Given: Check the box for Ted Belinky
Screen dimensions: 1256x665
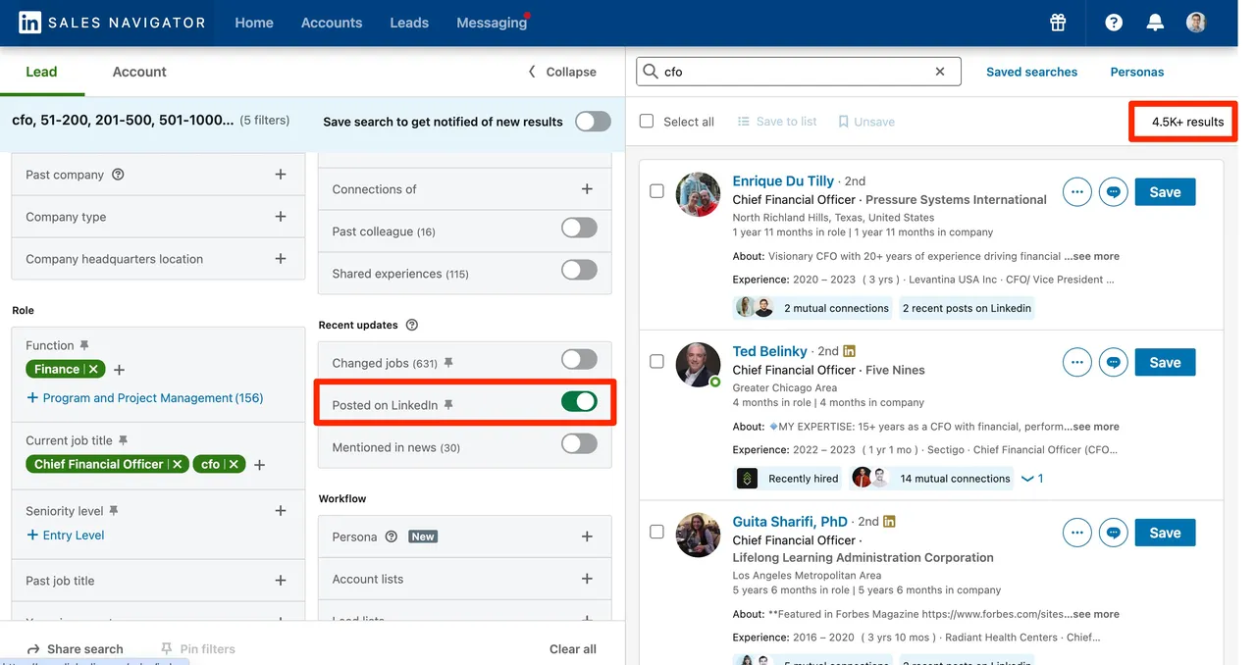Looking at the screenshot, I should coord(656,362).
